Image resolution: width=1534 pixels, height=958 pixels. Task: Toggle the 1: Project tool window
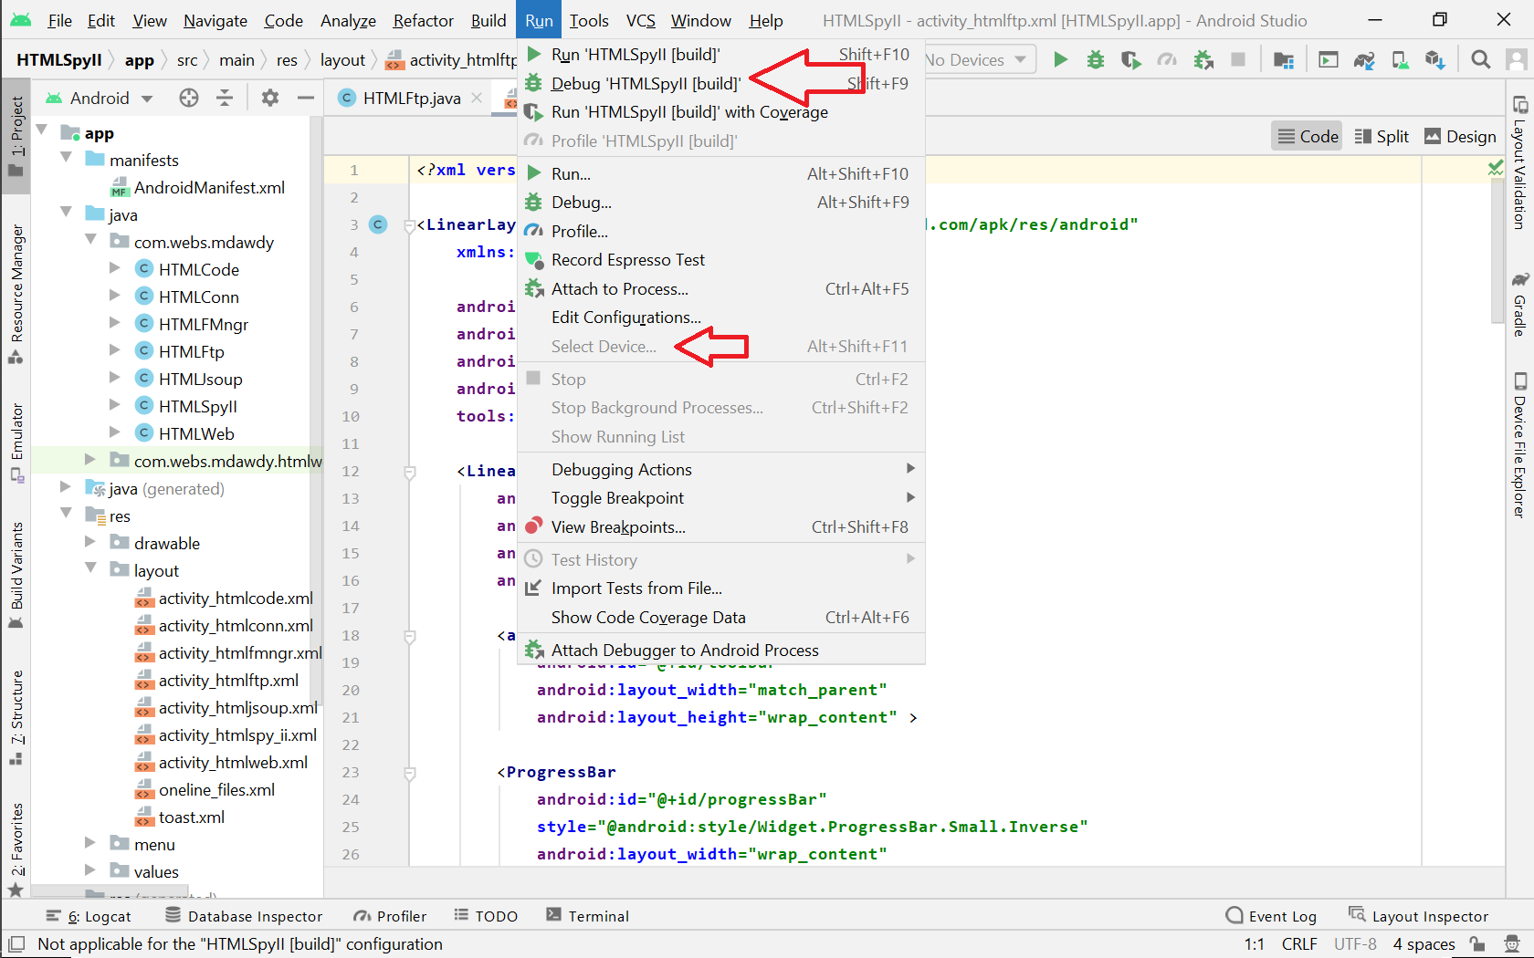[x=16, y=138]
